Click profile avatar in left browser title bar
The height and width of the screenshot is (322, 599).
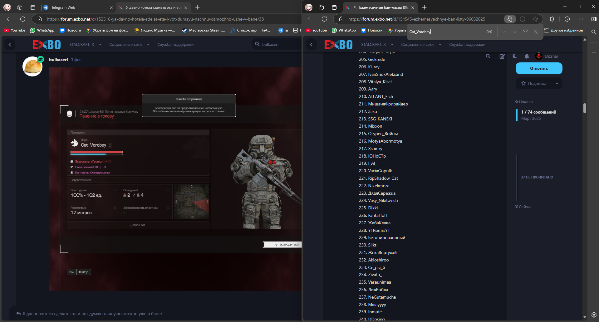(x=7, y=7)
